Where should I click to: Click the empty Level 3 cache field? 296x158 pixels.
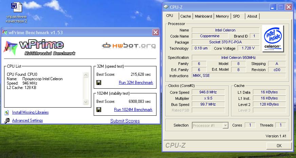pyautogui.click(x=269, y=110)
